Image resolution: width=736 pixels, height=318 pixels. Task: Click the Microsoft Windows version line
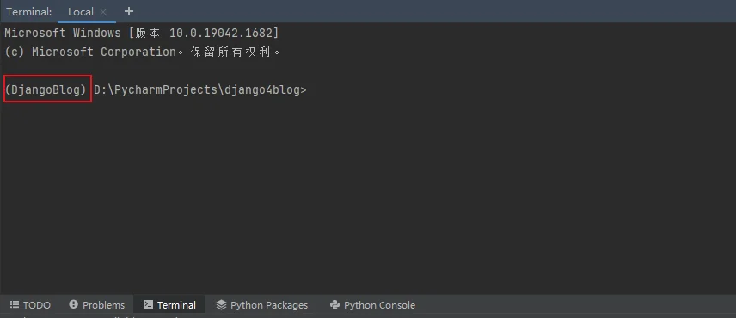142,33
